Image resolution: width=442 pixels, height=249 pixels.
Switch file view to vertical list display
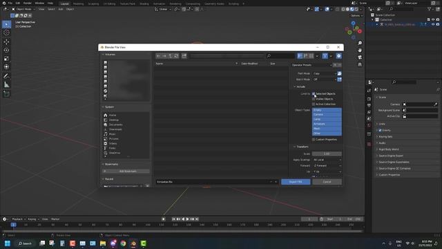pyautogui.click(x=300, y=56)
